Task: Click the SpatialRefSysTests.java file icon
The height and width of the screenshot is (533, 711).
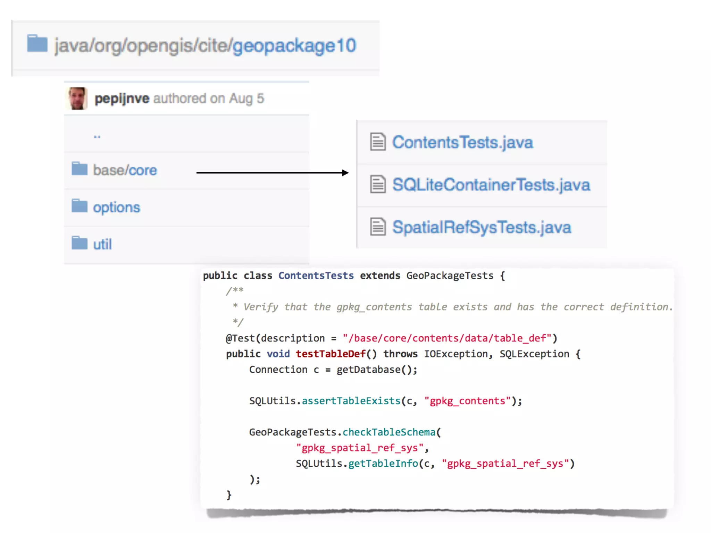Action: [378, 227]
